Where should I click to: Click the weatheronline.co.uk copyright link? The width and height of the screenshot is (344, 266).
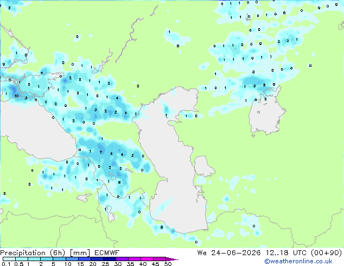(298, 261)
